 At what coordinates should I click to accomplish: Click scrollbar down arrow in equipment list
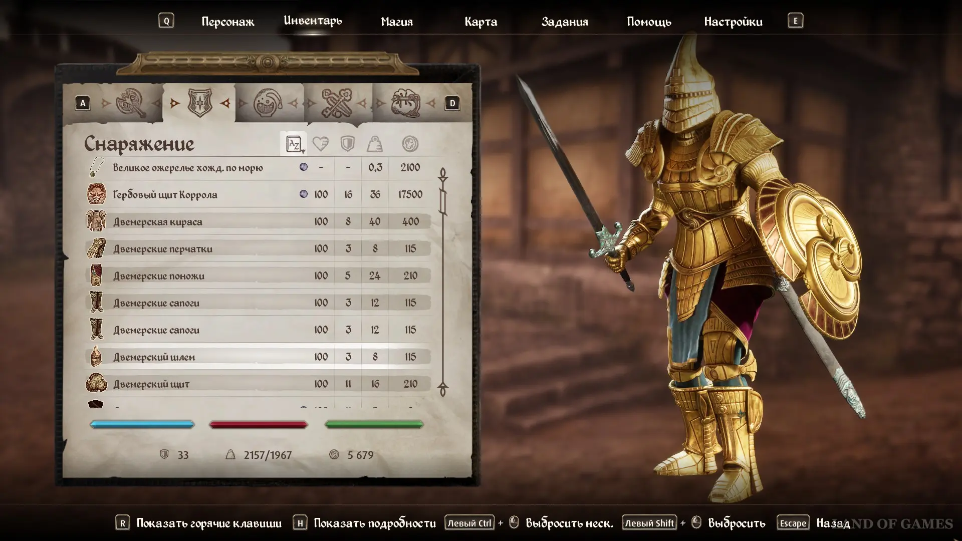(x=443, y=389)
